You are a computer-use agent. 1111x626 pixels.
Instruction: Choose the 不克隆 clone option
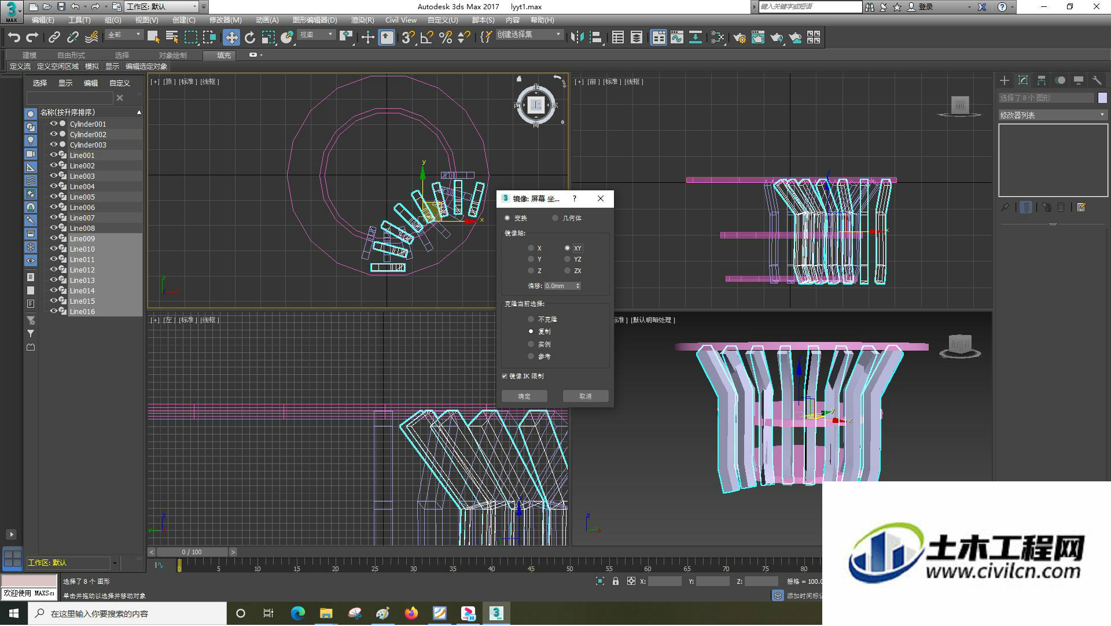(x=531, y=319)
